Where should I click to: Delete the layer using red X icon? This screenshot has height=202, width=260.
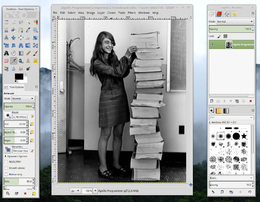(x=251, y=101)
